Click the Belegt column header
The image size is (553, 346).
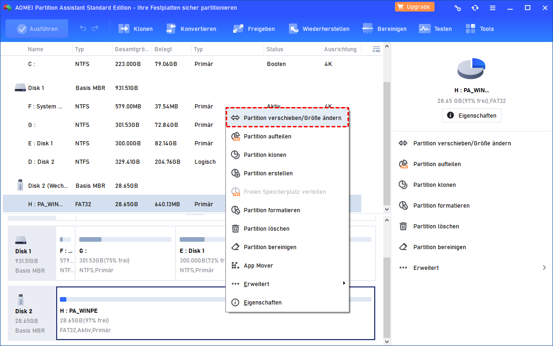162,49
